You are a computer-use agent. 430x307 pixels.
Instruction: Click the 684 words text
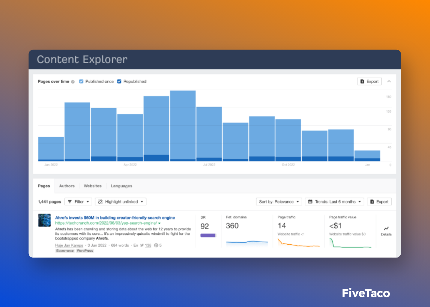click(x=120, y=245)
